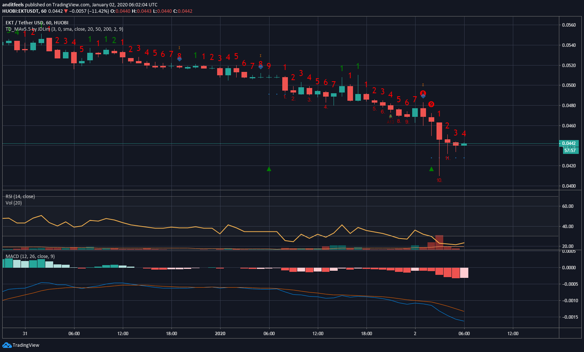Click the 0.0480 price axis label
The width and height of the screenshot is (584, 352).
pos(569,106)
